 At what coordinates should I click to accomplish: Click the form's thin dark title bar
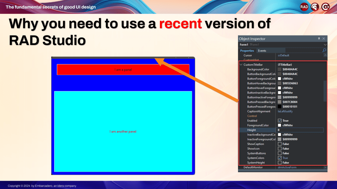[123, 58]
